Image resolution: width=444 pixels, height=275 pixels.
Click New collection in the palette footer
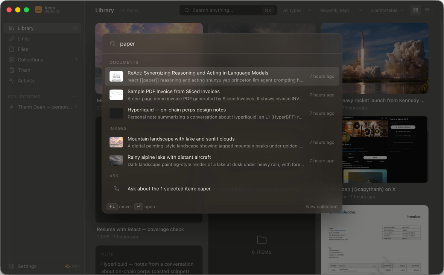tap(322, 207)
